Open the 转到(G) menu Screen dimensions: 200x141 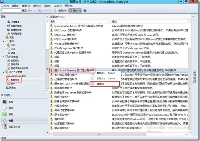[37, 6]
